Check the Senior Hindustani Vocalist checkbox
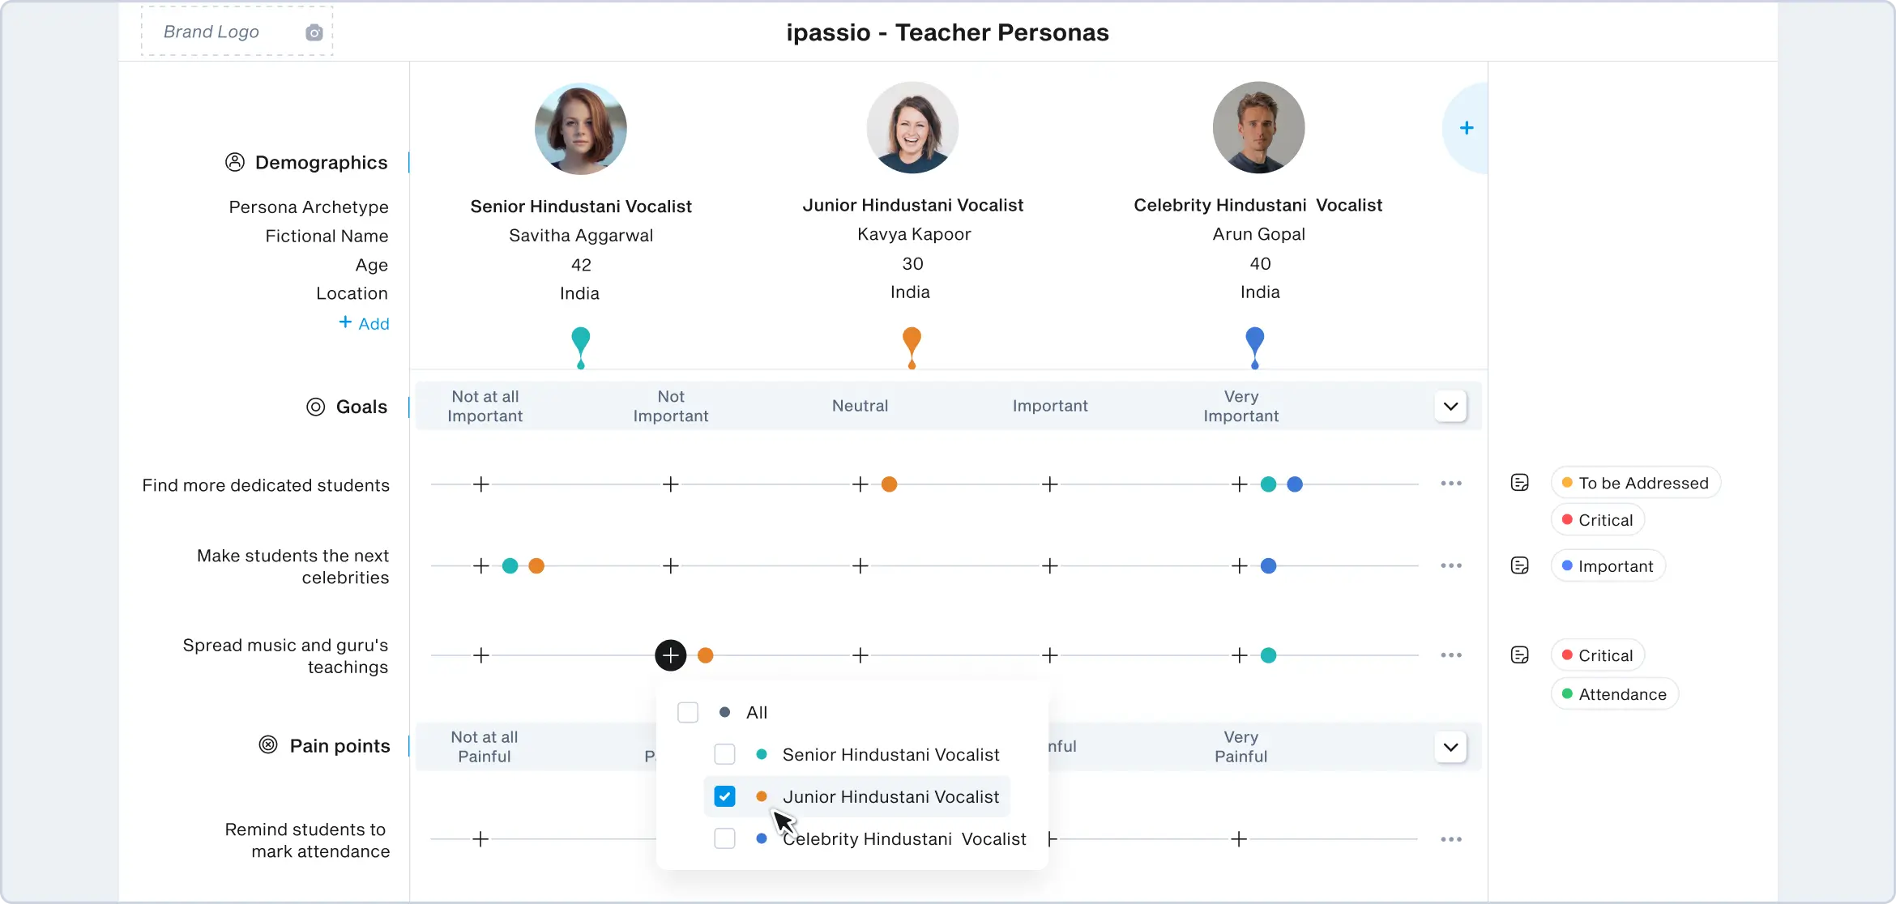 [x=724, y=754]
